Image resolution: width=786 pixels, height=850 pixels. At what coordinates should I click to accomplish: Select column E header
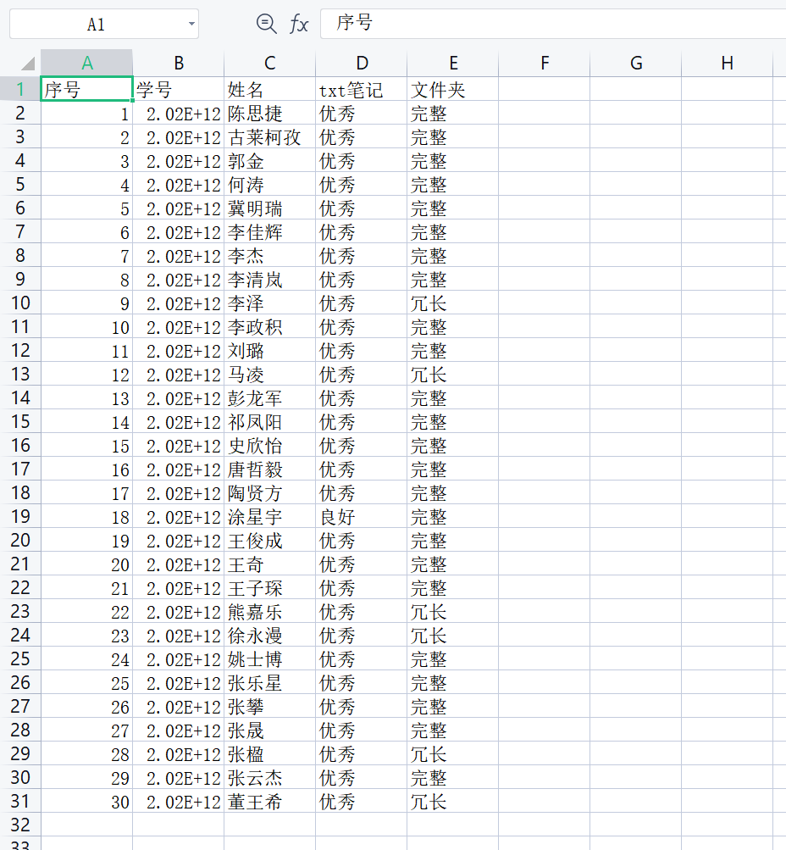453,63
